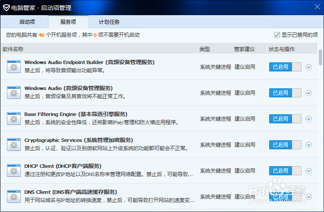324x212 pixels.
Task: Click the DHCP Client service icon
Action: pyautogui.click(x=14, y=170)
